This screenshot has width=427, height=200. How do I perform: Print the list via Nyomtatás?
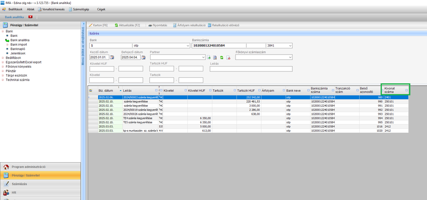(x=157, y=25)
